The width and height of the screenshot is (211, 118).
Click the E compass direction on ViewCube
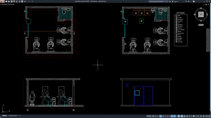pyautogui.click(x=207, y=14)
